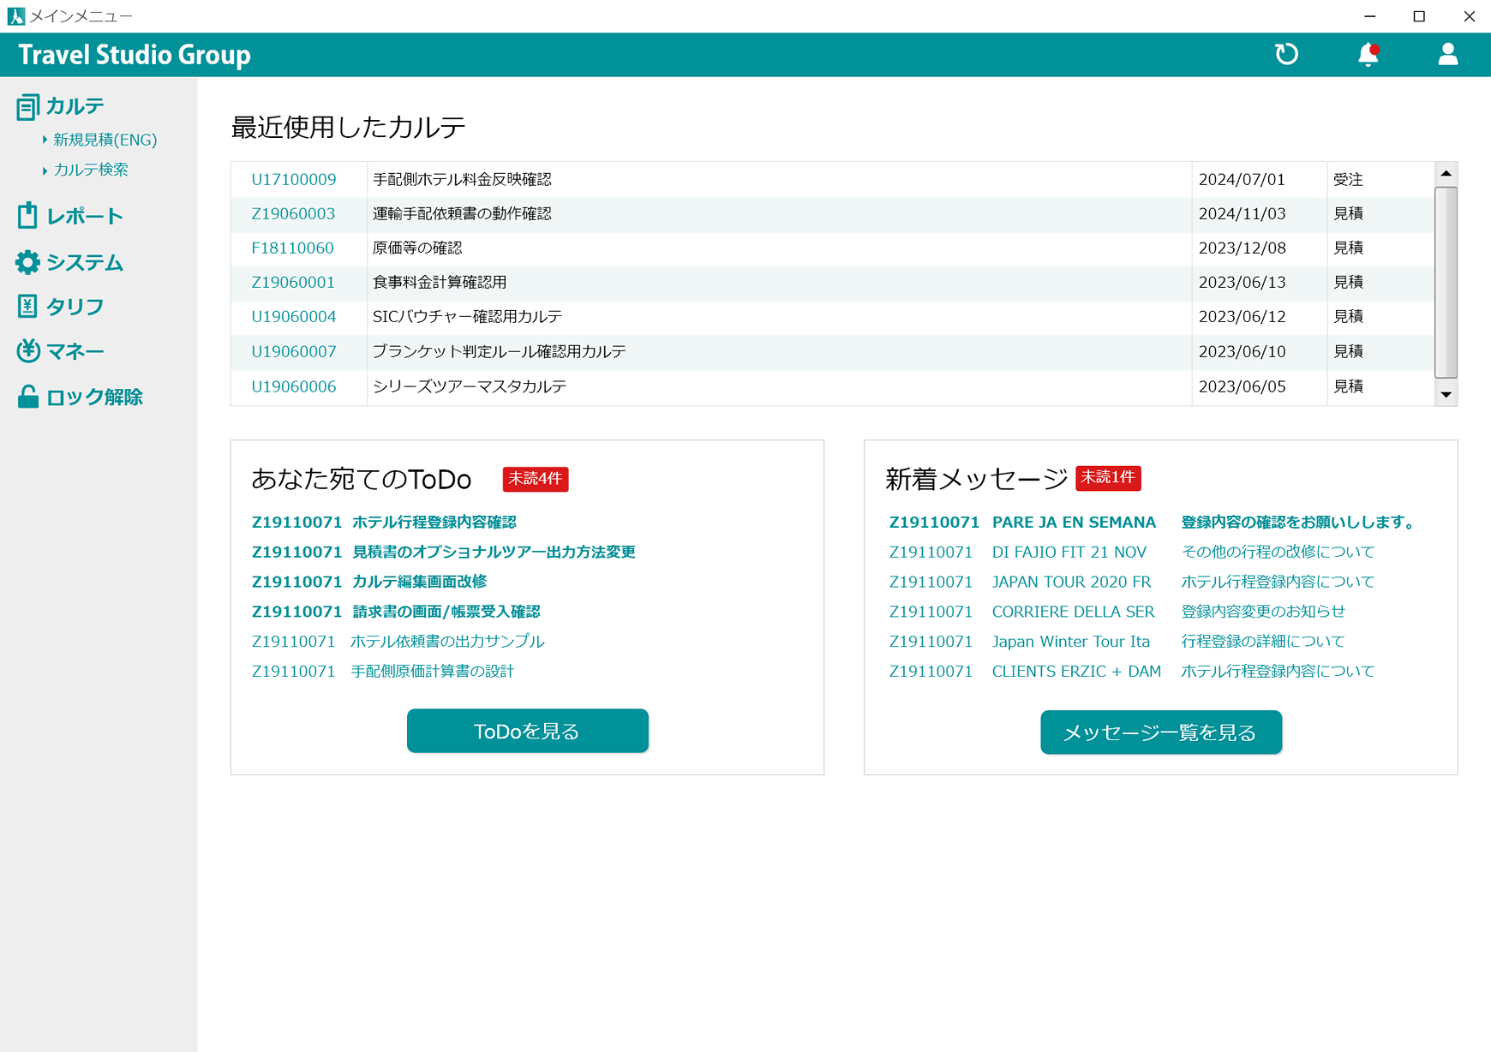
Task: Open karte F18110060 link
Action: tap(292, 248)
